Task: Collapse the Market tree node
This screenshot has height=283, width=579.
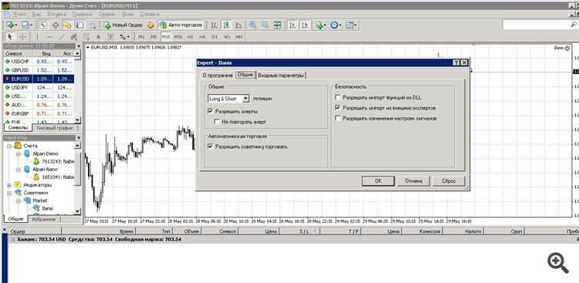Action: 19,200
